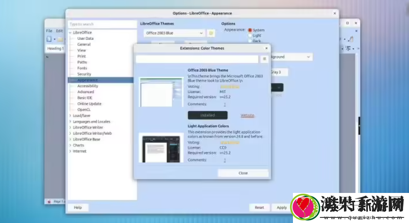Open the Office 2003 Blue themes dropdown
The image size is (409, 223).
[174, 33]
